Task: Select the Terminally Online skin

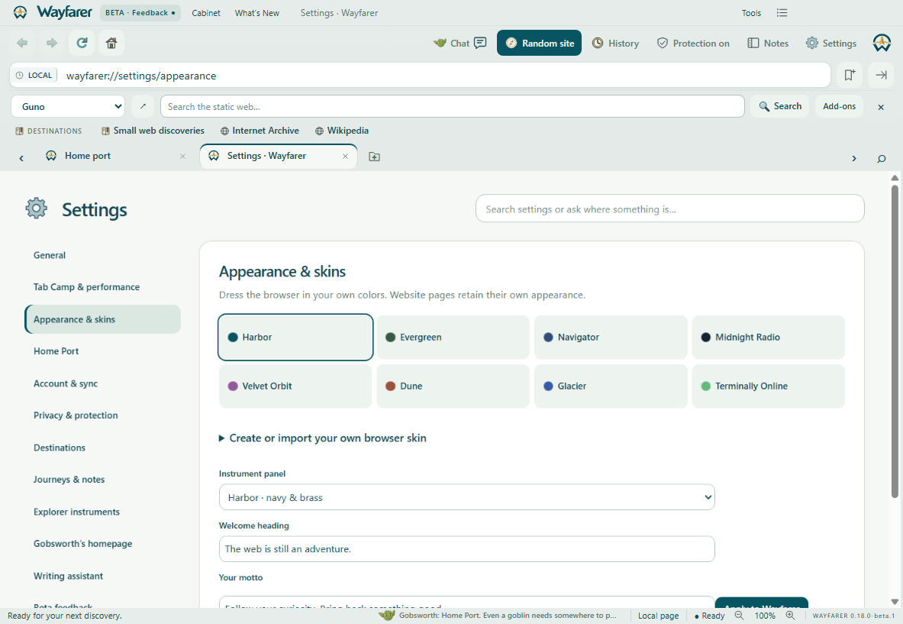Action: tap(768, 386)
